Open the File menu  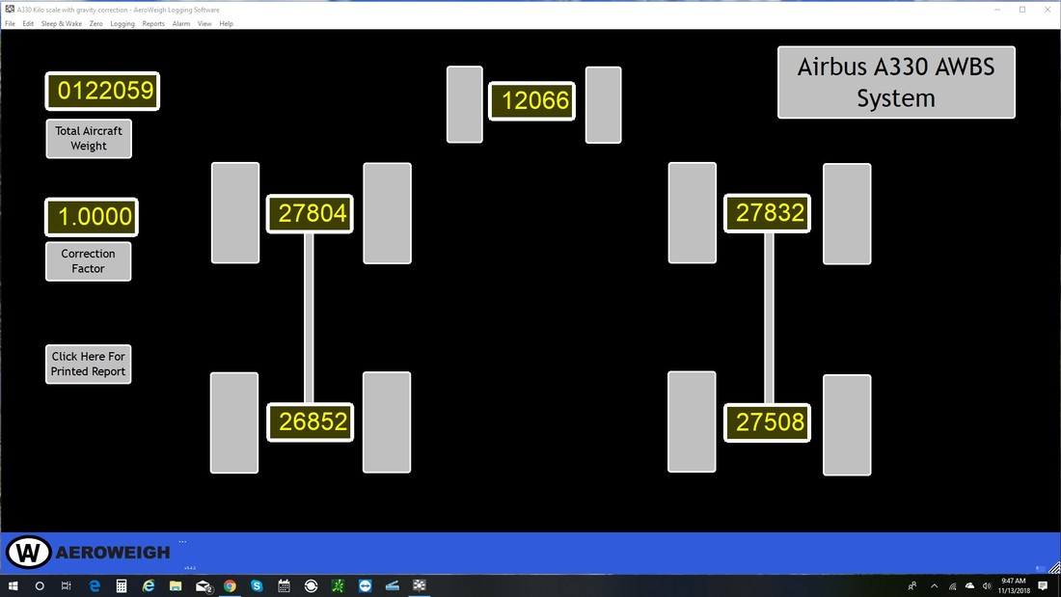(x=11, y=24)
